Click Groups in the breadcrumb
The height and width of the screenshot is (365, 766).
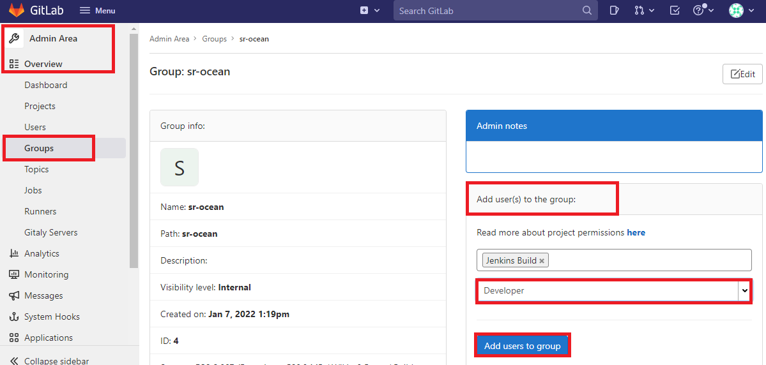(215, 38)
